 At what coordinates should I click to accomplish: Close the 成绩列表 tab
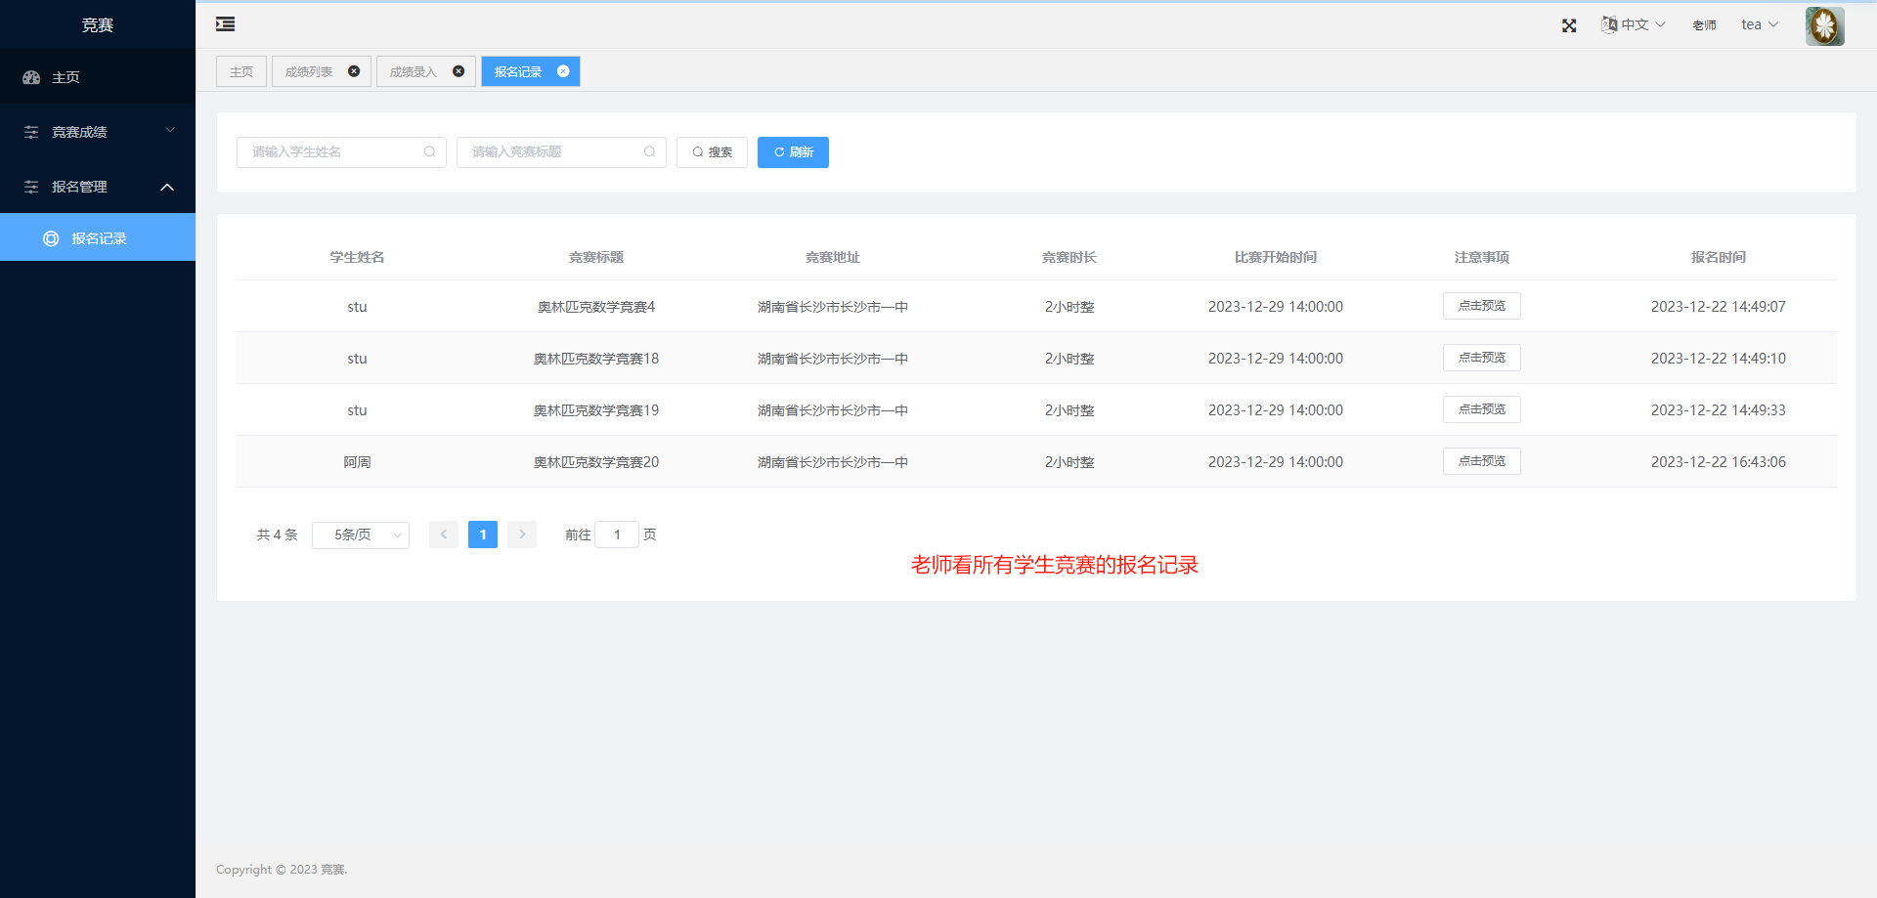pos(354,70)
